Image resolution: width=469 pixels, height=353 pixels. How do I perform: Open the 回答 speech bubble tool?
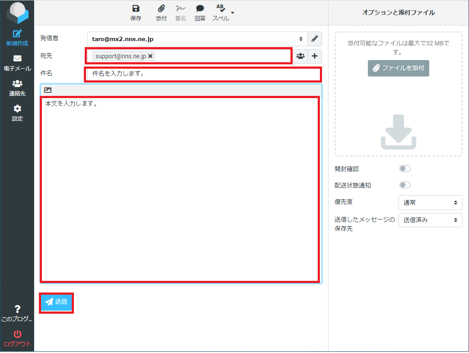tap(200, 9)
